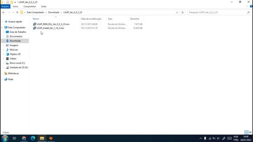This screenshot has height=142, width=253.
Task: Sort by Data de modificação column
Action: tap(91, 19)
